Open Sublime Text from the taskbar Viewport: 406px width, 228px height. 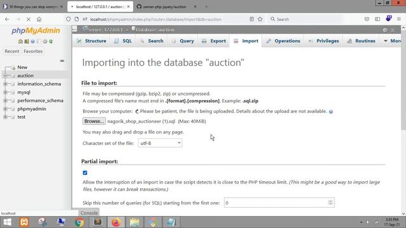pos(98,222)
